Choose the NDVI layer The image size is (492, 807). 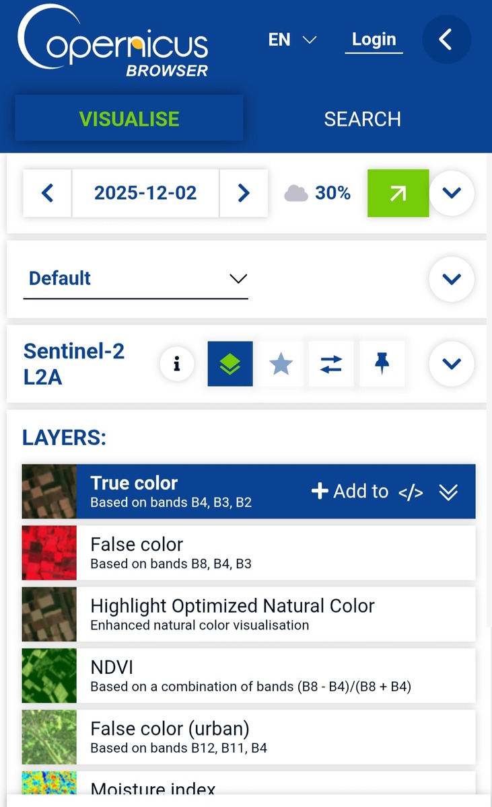click(249, 675)
